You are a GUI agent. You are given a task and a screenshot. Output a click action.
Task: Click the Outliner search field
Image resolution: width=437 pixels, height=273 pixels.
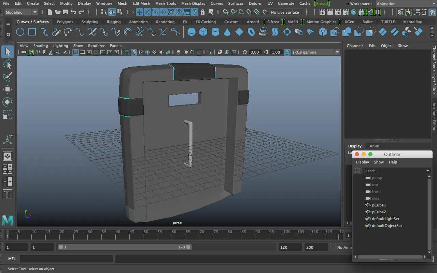click(x=393, y=171)
